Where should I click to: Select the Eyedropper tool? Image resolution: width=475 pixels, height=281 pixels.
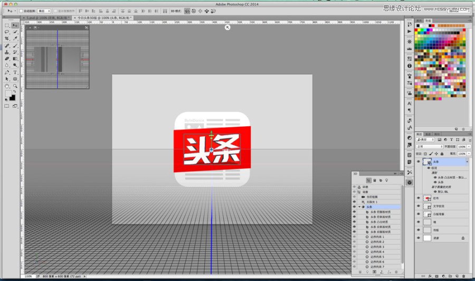tap(15, 38)
